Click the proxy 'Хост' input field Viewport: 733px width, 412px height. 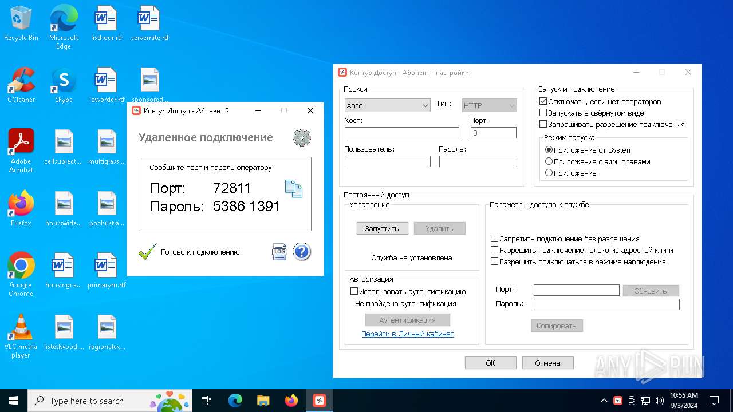(402, 133)
